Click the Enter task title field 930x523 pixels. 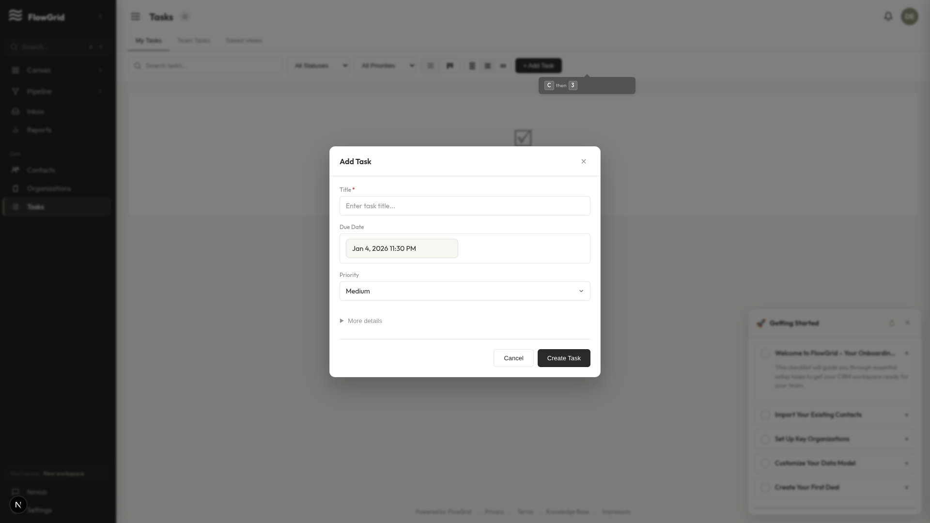coord(465,206)
